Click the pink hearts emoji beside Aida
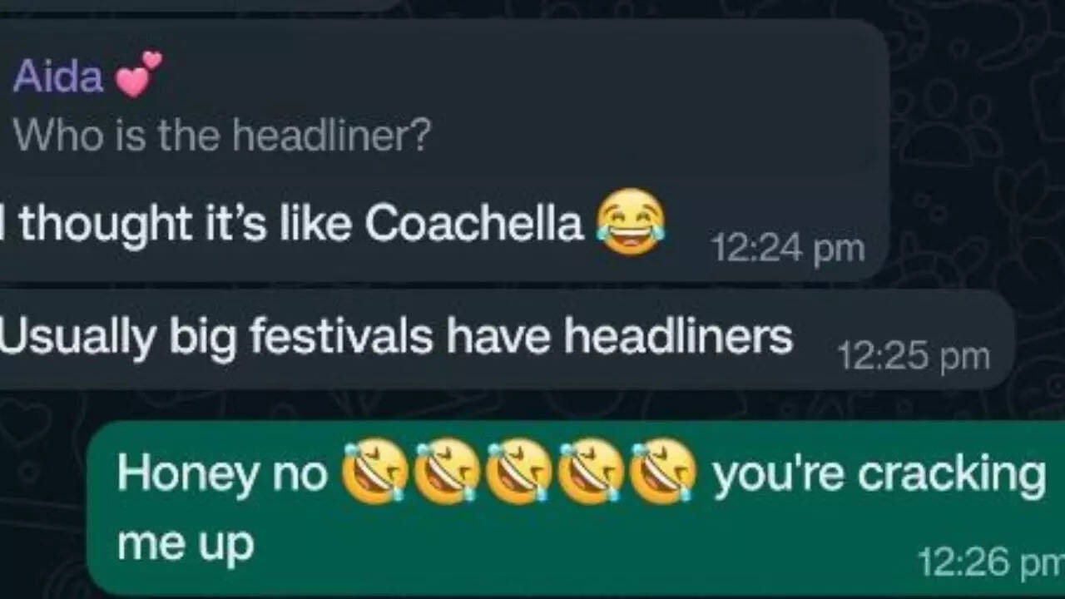 pos(137,74)
